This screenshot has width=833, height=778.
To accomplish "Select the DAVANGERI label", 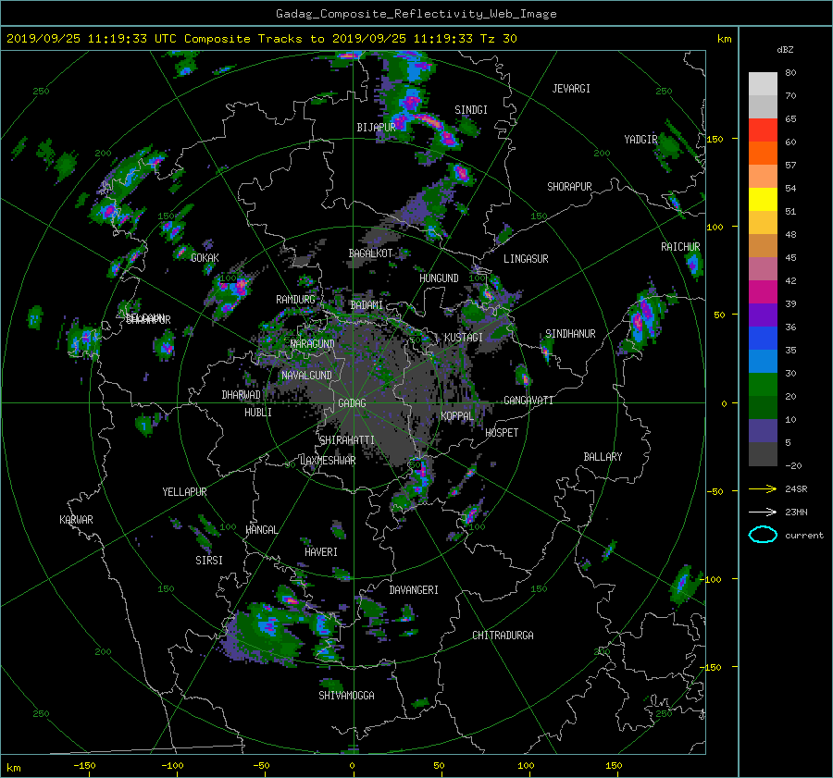I will click(414, 590).
